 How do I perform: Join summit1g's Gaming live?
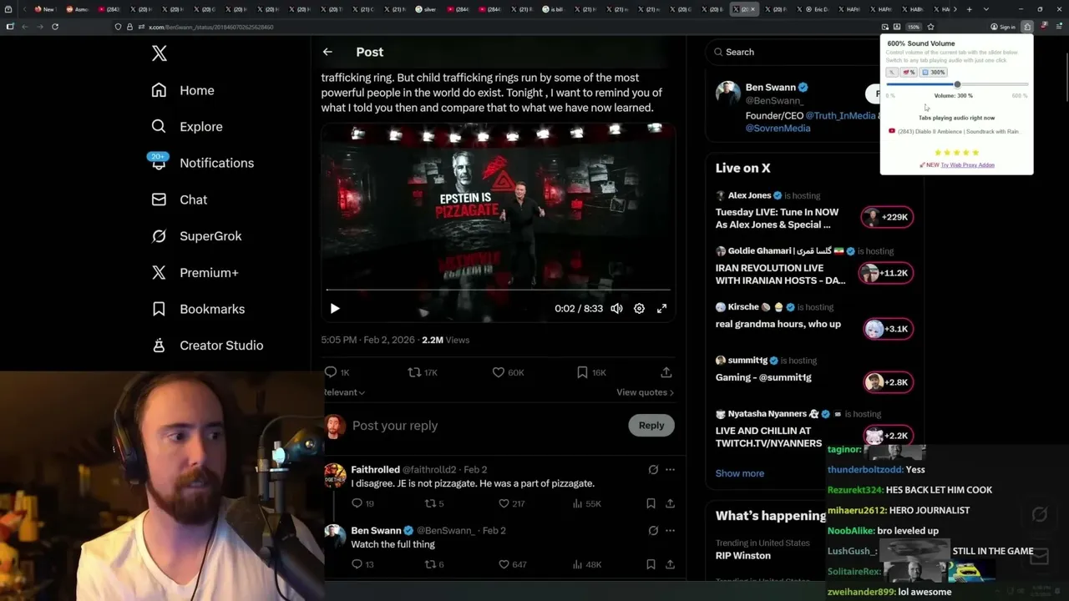[888, 382]
